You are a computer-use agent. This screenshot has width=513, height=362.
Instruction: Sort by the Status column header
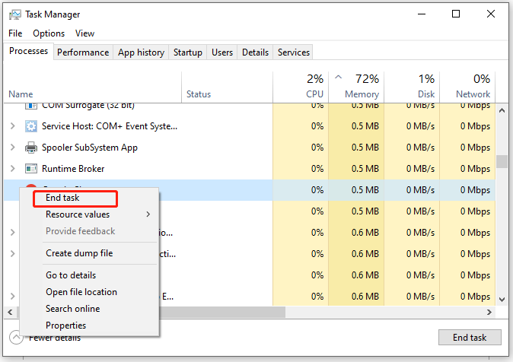tap(227, 87)
